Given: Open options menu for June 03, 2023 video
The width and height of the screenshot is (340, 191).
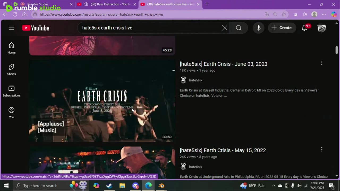Looking at the screenshot, I should 322,63.
